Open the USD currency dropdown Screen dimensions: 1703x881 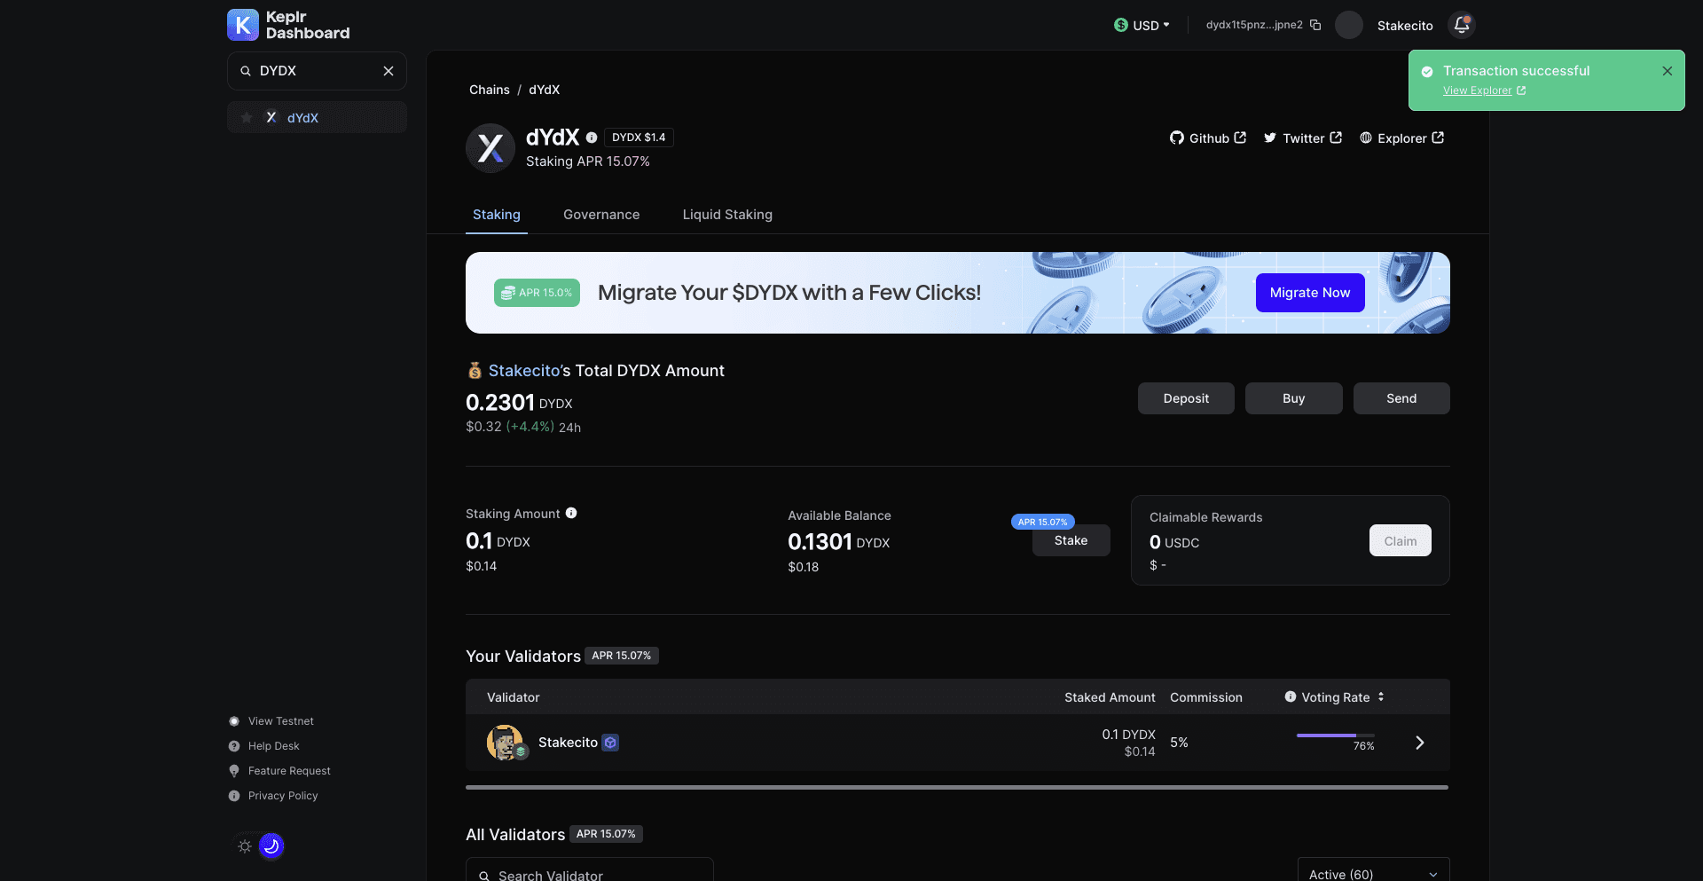pos(1142,25)
